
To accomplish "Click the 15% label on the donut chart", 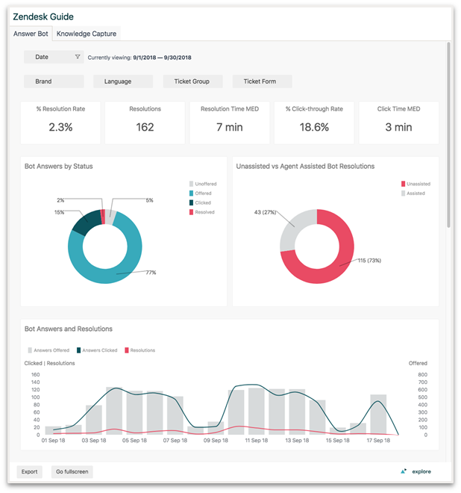I will point(59,212).
